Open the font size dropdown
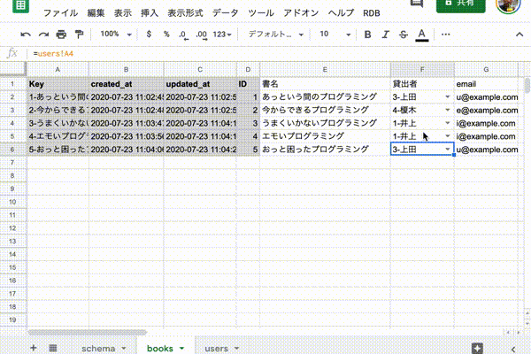This screenshot has width=531, height=354. click(x=335, y=35)
